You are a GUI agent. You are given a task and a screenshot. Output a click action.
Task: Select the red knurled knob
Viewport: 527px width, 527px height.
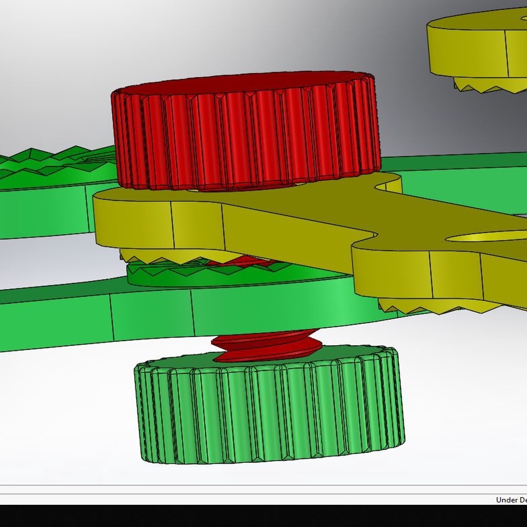click(246, 131)
